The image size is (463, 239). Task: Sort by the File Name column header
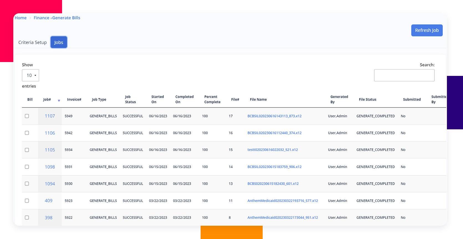258,99
